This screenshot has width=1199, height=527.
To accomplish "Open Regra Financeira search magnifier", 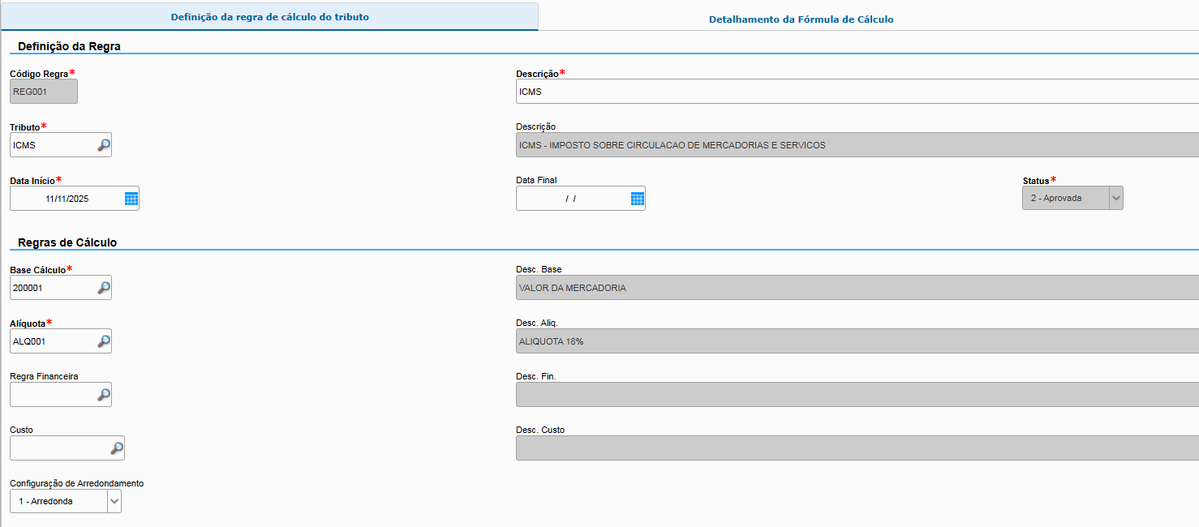I will (104, 395).
